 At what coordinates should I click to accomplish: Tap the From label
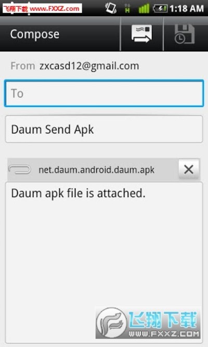(23, 66)
